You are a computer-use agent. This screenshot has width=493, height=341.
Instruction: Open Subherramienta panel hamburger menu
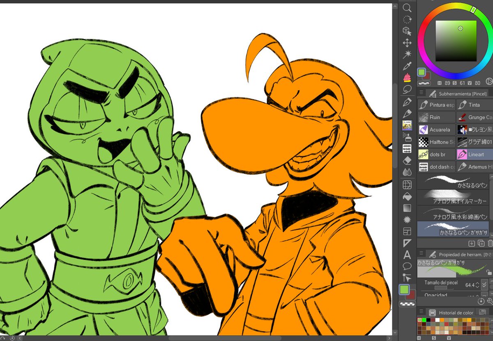click(420, 93)
